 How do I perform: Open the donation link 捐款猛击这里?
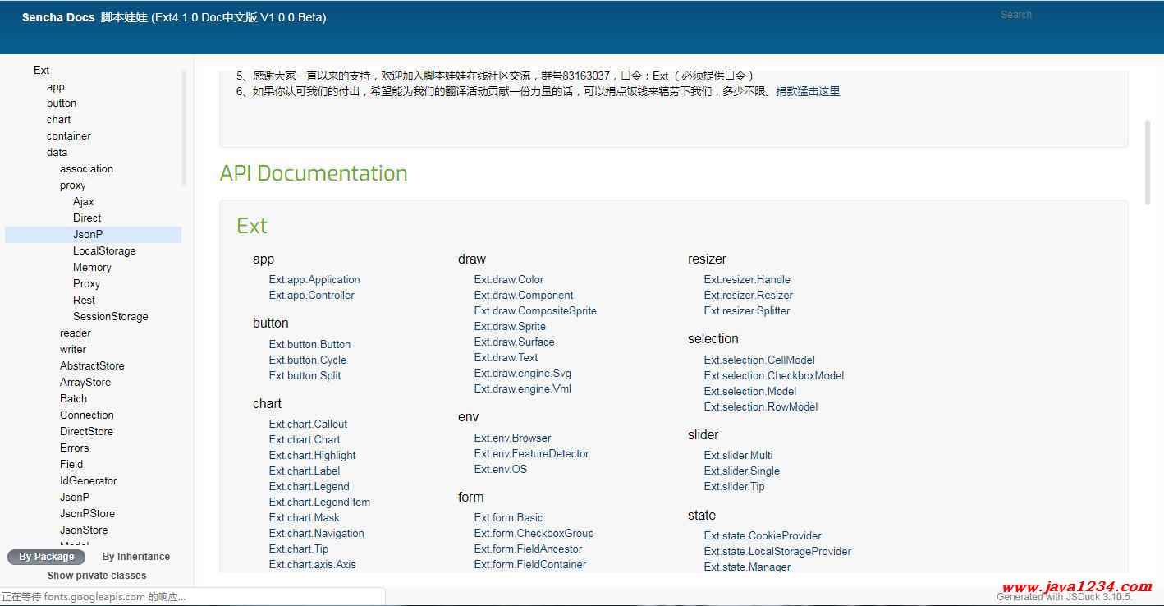(x=808, y=92)
